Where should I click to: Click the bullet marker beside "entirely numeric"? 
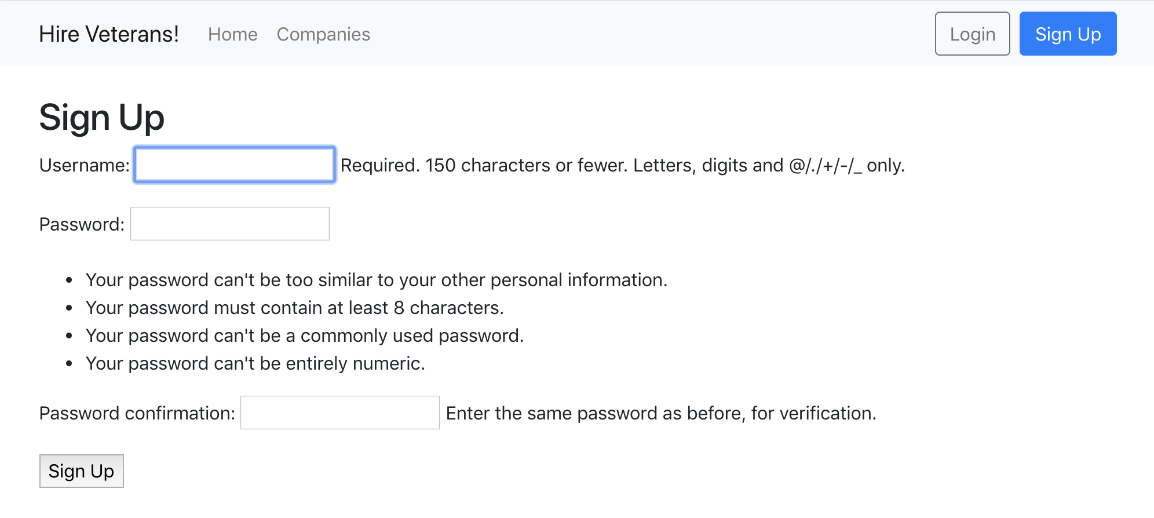click(x=70, y=364)
